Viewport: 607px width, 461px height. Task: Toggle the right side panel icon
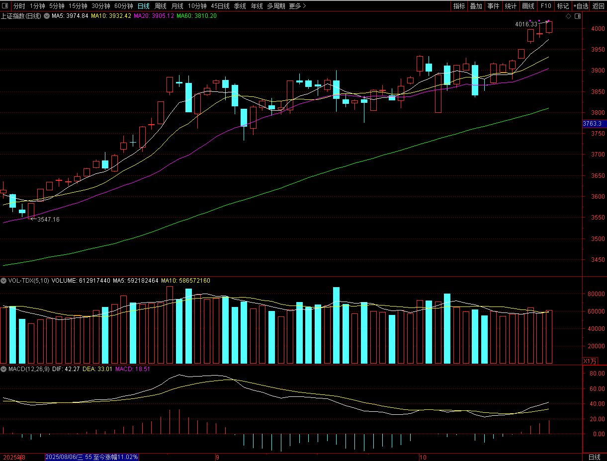tap(578, 16)
